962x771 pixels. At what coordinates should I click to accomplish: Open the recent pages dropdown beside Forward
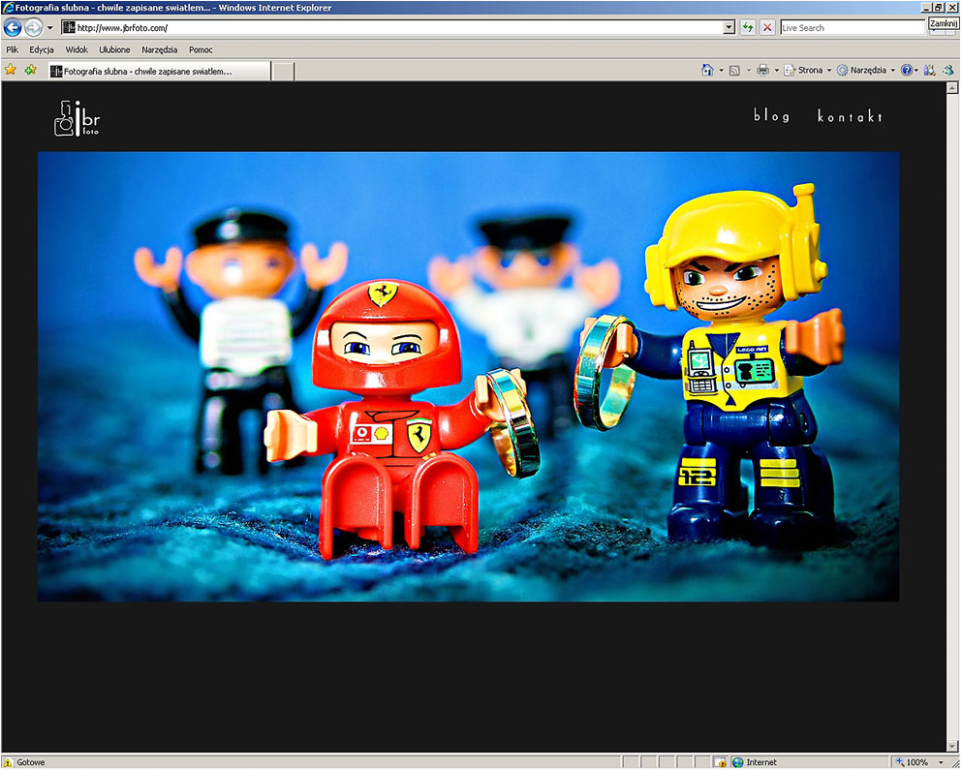[49, 27]
